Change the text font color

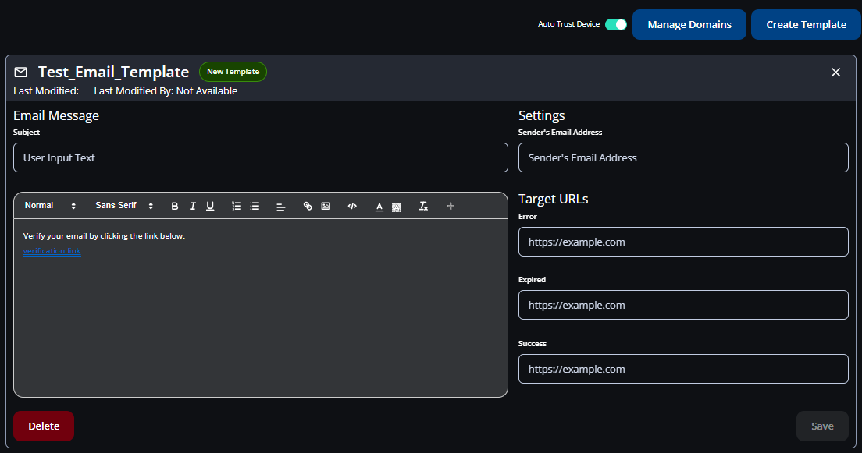379,207
